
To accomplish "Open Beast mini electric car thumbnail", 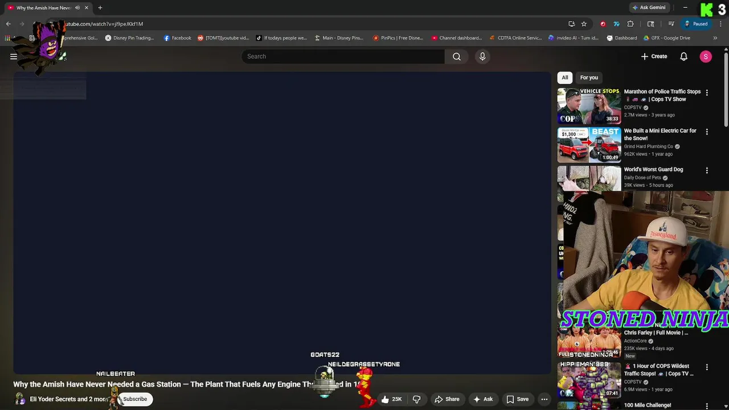I will [589, 145].
